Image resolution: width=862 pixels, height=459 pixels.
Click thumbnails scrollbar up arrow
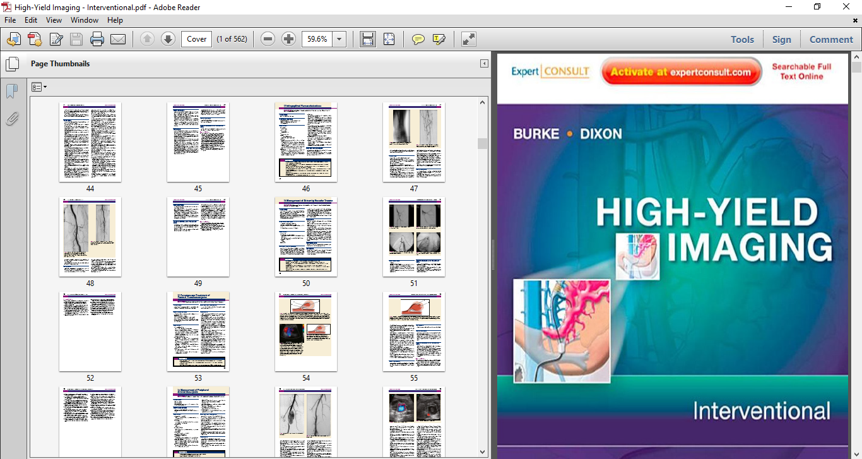pos(483,102)
